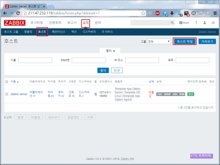
Task: Open the Chrome hamburger menu
Action: tap(215, 13)
